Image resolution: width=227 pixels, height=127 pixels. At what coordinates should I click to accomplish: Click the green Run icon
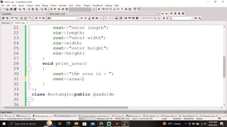(x=55, y=9)
